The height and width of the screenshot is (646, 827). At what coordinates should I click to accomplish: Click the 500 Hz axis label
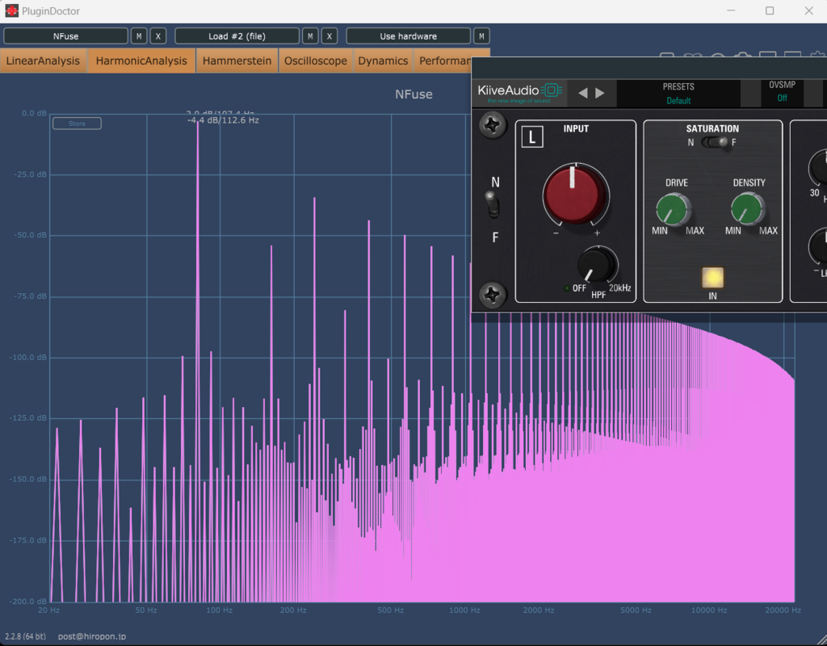(390, 610)
